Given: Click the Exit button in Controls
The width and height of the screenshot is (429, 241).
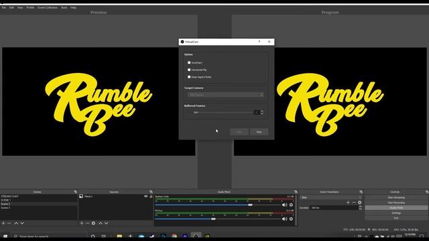Looking at the screenshot, I should (396, 218).
